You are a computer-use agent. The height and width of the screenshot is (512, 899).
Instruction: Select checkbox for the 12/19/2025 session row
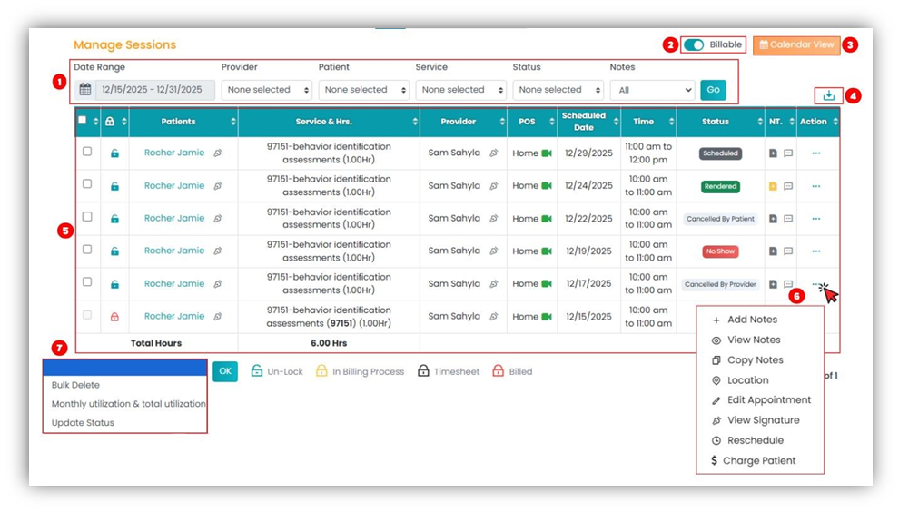(87, 250)
